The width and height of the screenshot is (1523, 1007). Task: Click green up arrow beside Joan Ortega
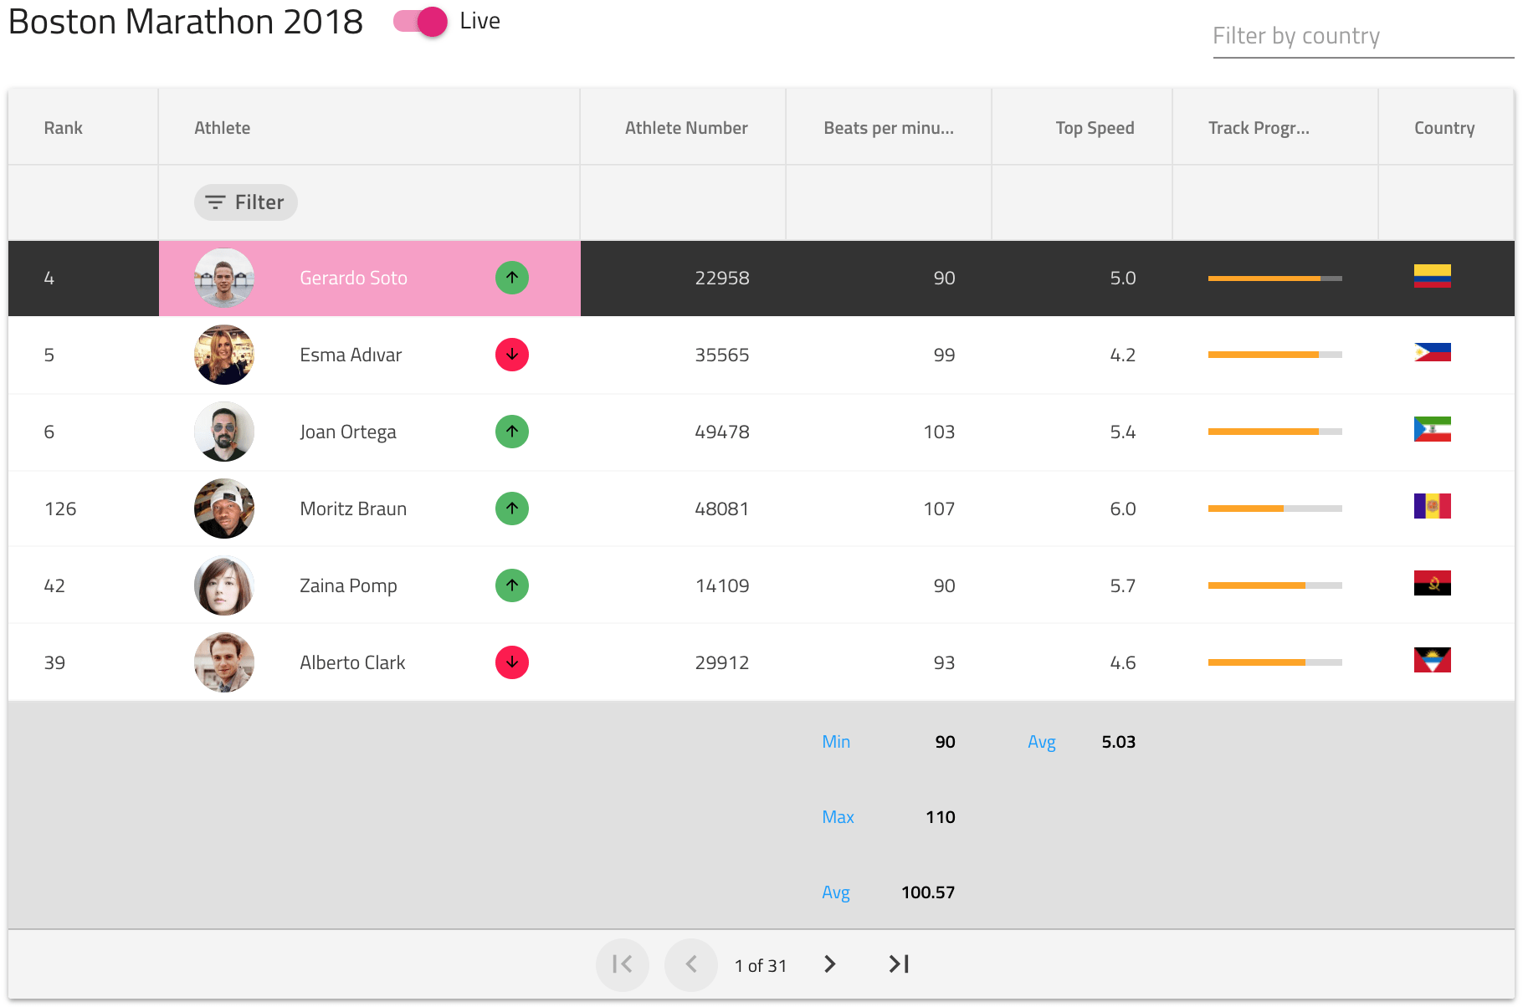coord(511,432)
